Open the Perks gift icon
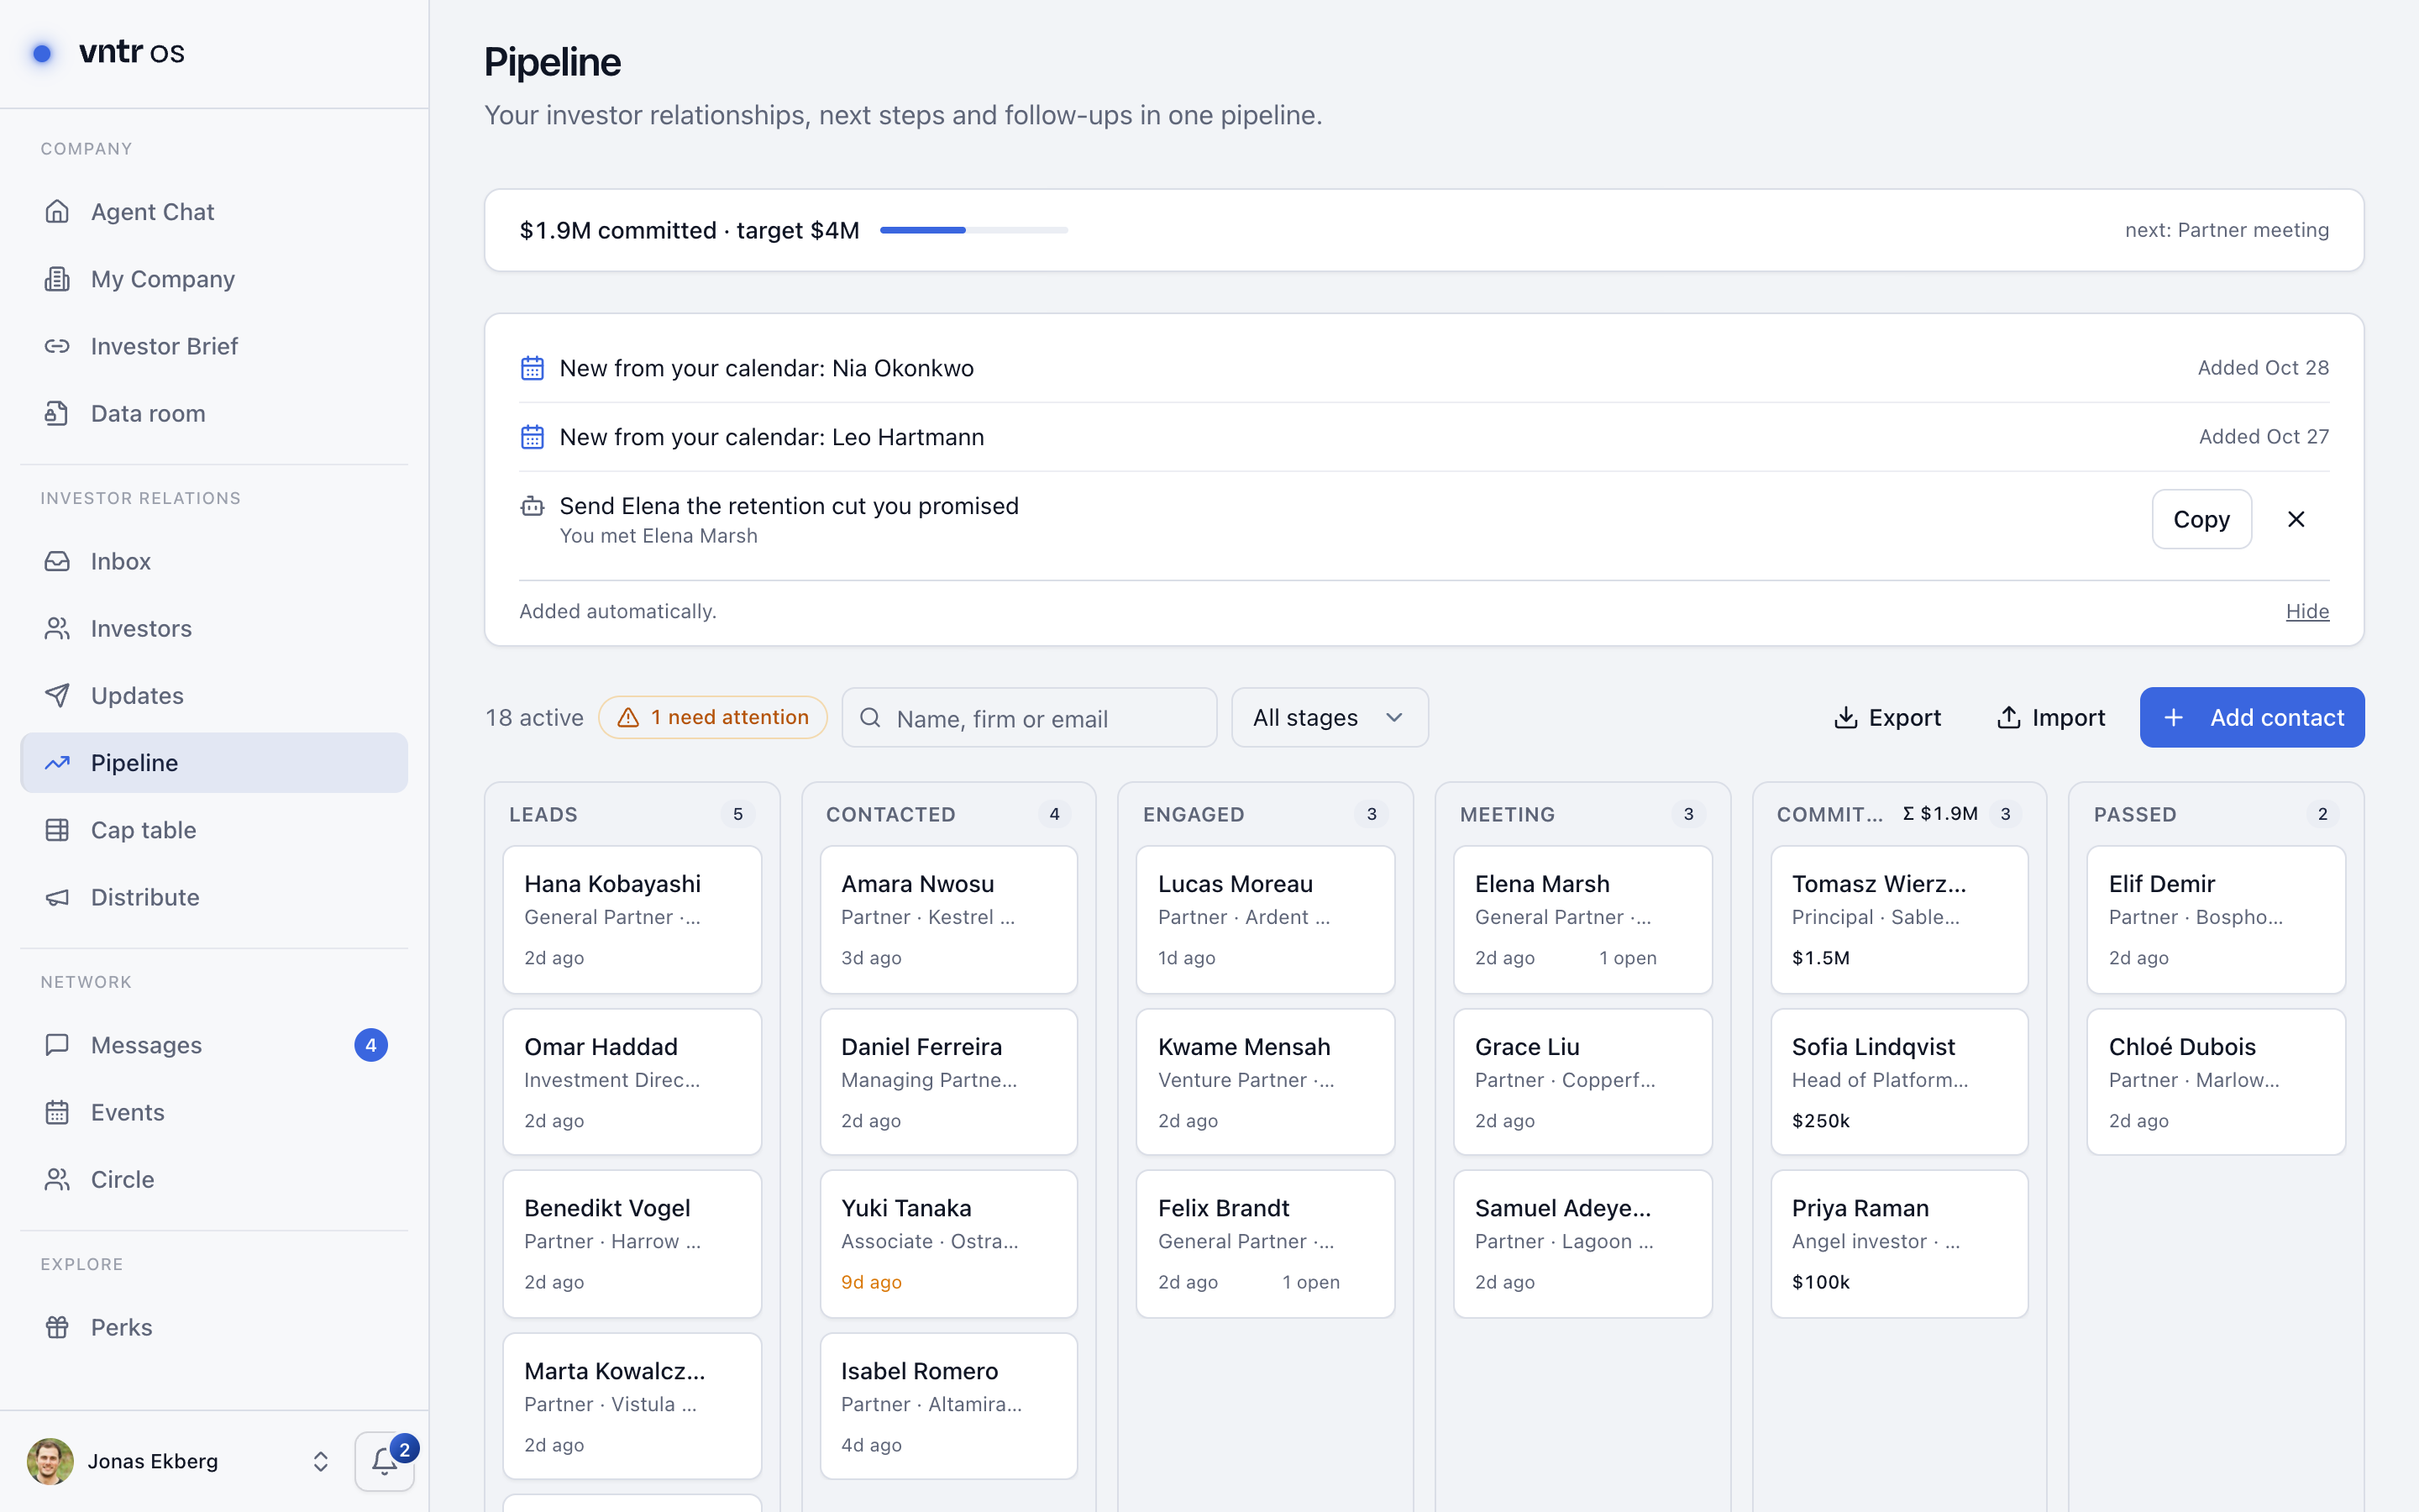 pos(57,1327)
